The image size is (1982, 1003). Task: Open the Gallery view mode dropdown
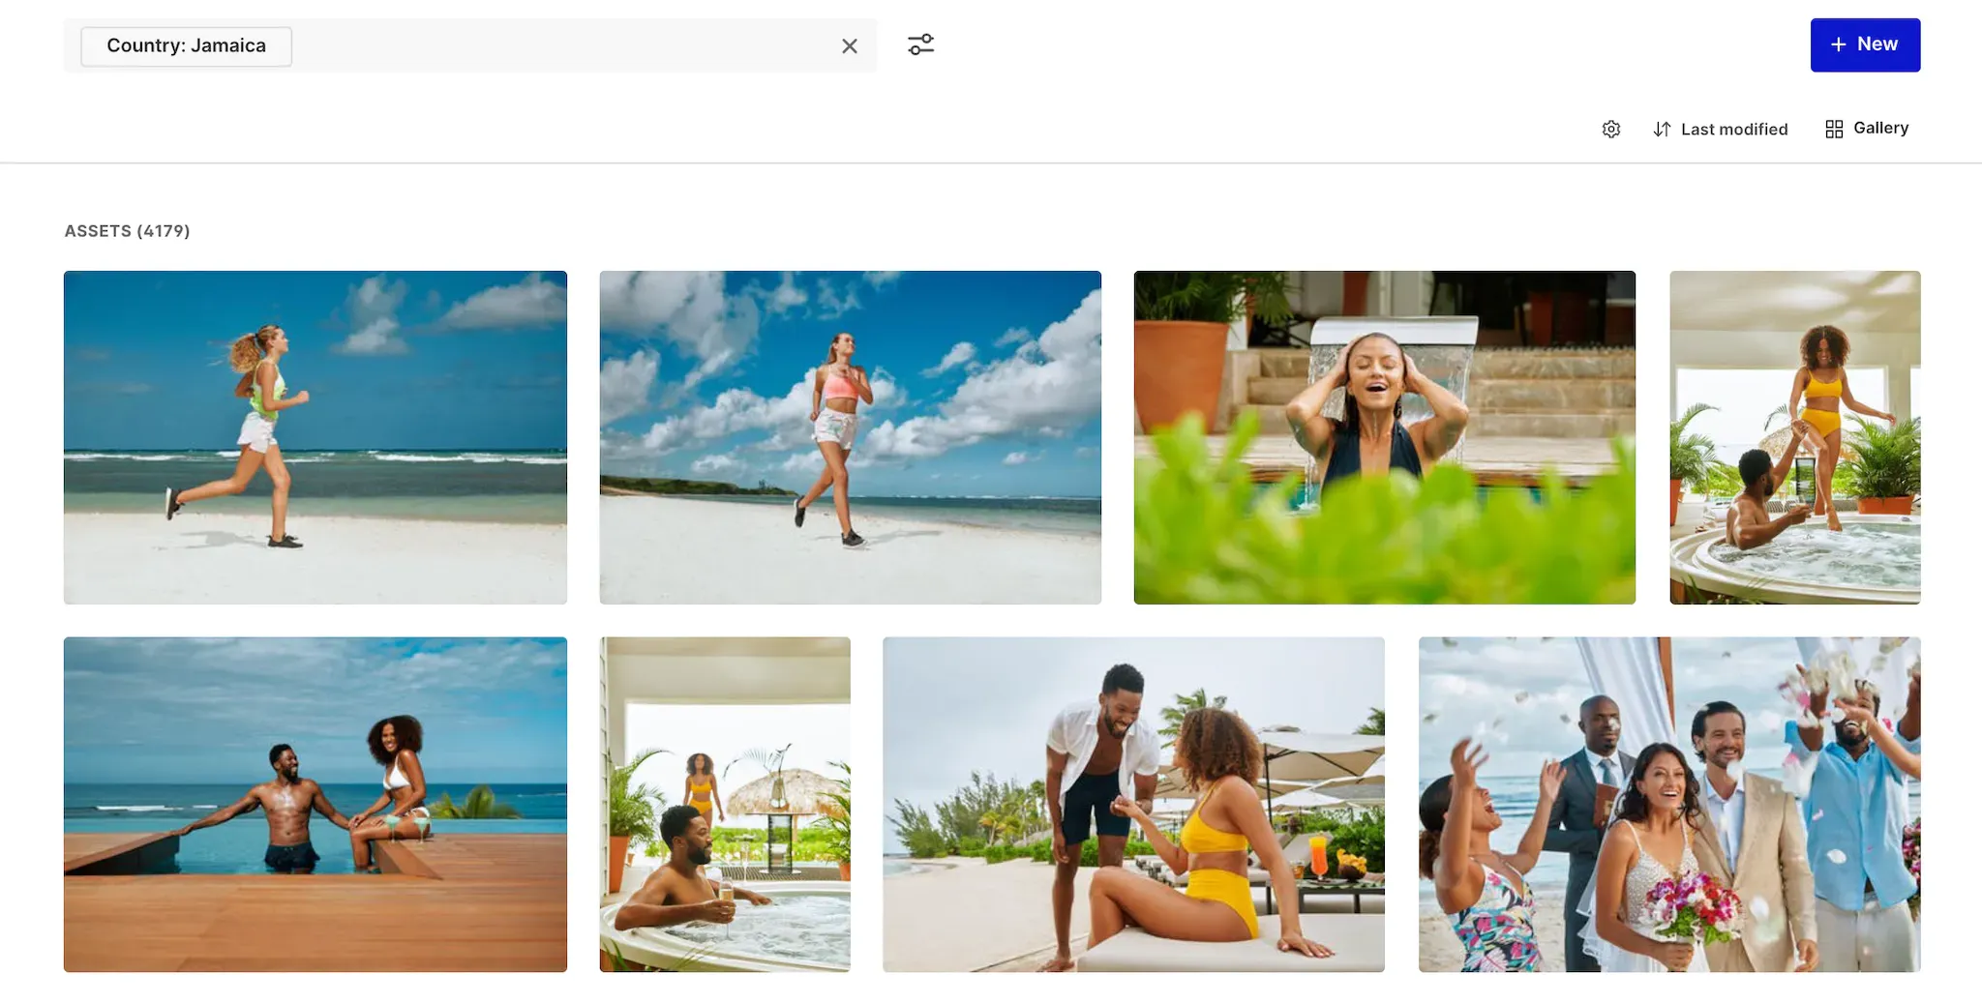pos(1866,129)
